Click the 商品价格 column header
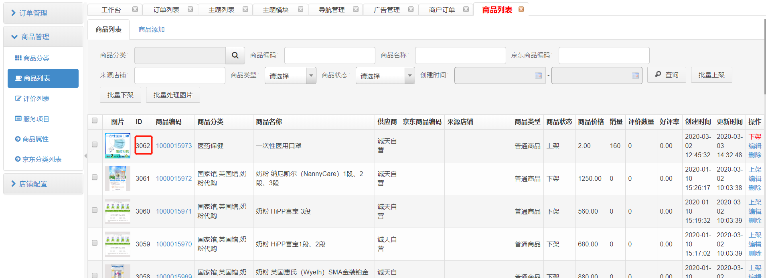The height and width of the screenshot is (278, 766). 591,122
